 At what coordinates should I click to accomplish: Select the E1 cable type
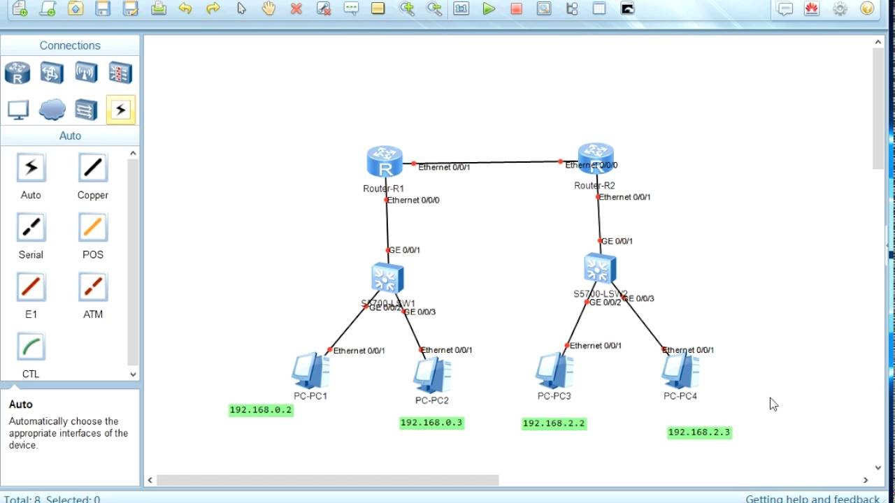pyautogui.click(x=31, y=286)
